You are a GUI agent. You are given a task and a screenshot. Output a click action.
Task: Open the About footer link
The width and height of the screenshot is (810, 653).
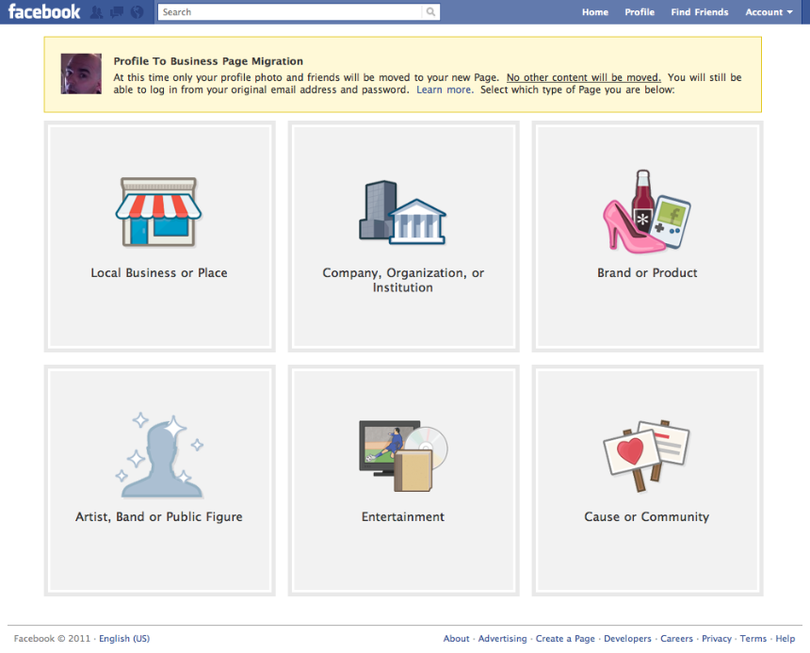456,639
